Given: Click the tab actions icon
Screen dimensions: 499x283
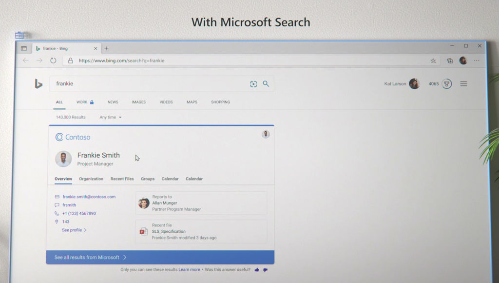Looking at the screenshot, I should click(24, 48).
